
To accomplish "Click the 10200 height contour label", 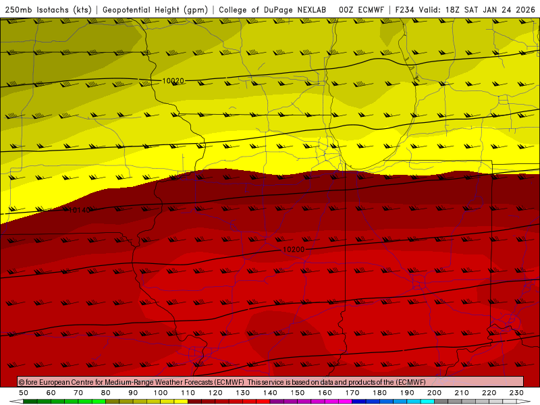I will click(294, 249).
